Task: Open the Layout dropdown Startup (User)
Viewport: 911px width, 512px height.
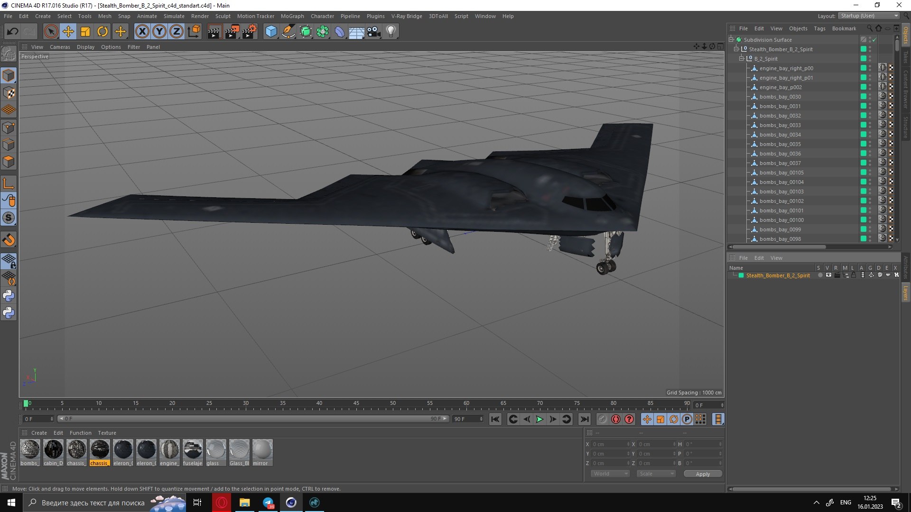Action: pyautogui.click(x=868, y=16)
